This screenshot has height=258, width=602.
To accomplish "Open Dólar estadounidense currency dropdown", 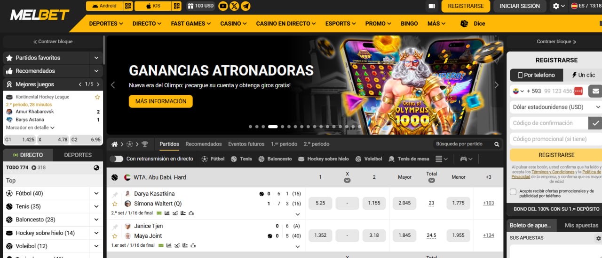I will pos(556,107).
